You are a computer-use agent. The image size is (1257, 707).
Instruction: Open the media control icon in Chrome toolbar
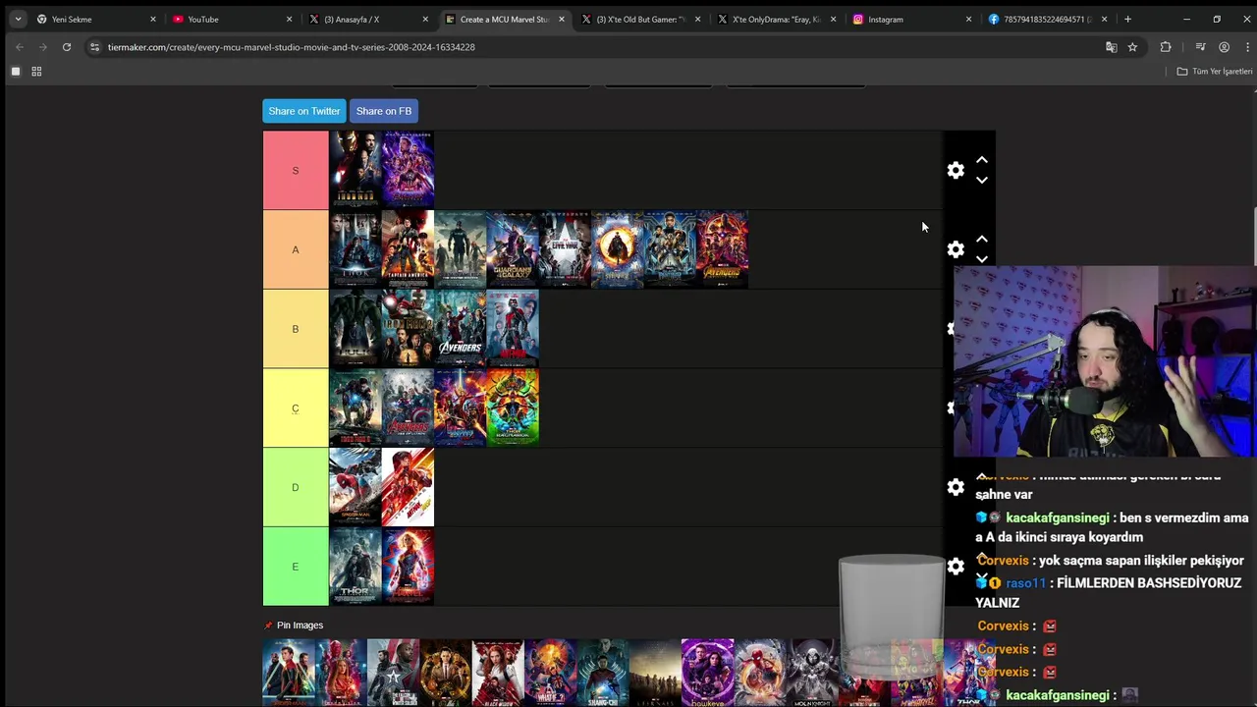click(1200, 47)
